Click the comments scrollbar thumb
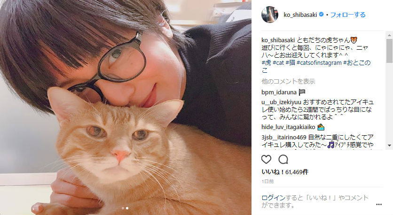The width and height of the screenshot is (393, 215). click(x=389, y=51)
